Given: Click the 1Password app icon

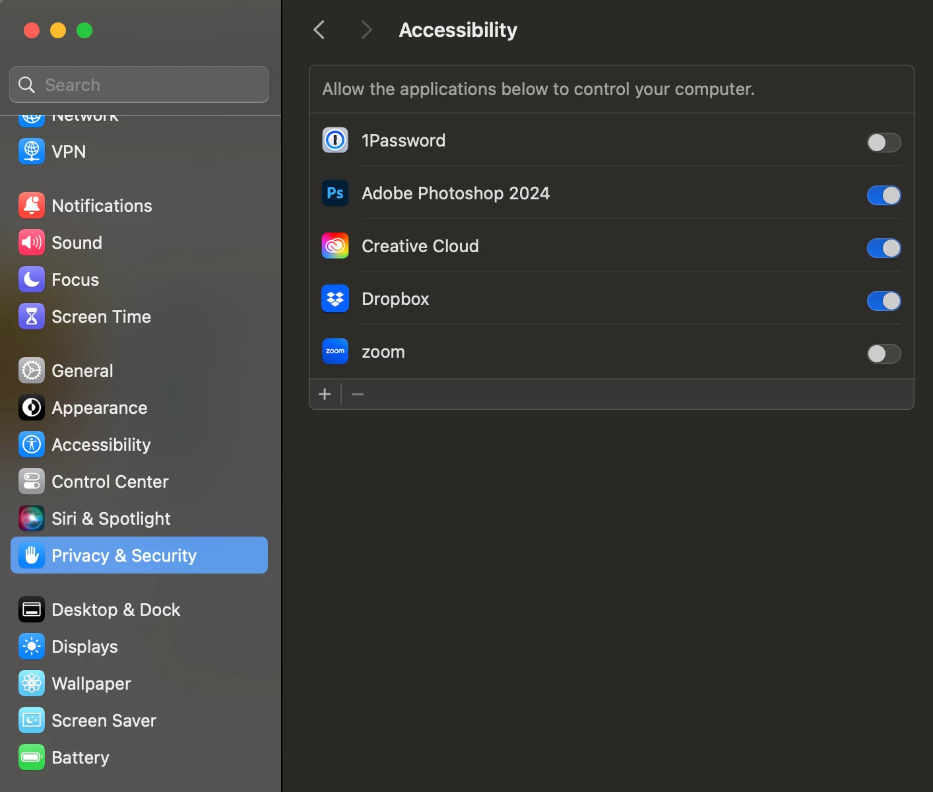Looking at the screenshot, I should pos(335,140).
